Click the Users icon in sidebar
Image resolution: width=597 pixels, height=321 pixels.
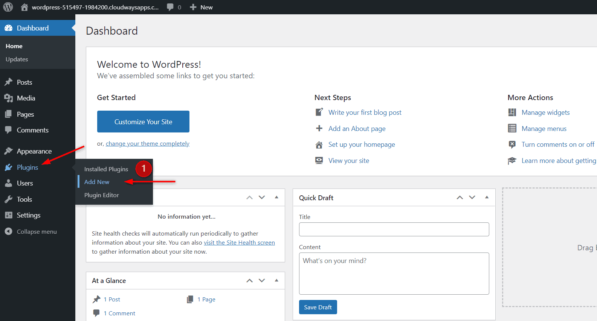(8, 183)
